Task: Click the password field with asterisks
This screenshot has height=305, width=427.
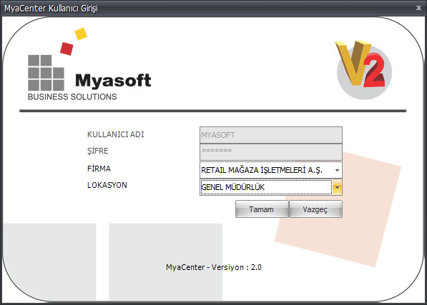Action: 271,152
